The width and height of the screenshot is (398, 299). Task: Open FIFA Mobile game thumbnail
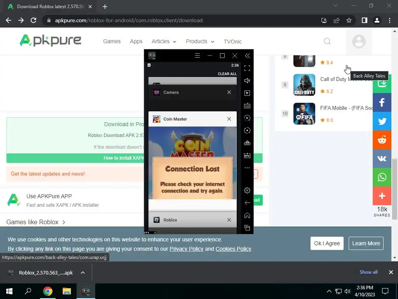point(304,114)
